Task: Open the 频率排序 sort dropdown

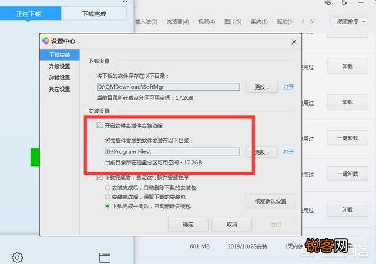Action: pos(349,22)
